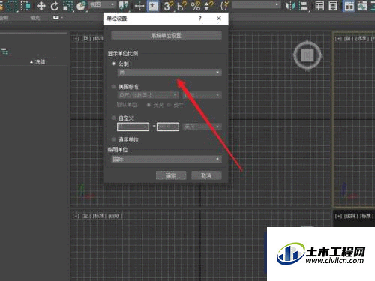Open the Scene Explorer toggle icon
Screen dimensions: 375x281
(319, 6)
